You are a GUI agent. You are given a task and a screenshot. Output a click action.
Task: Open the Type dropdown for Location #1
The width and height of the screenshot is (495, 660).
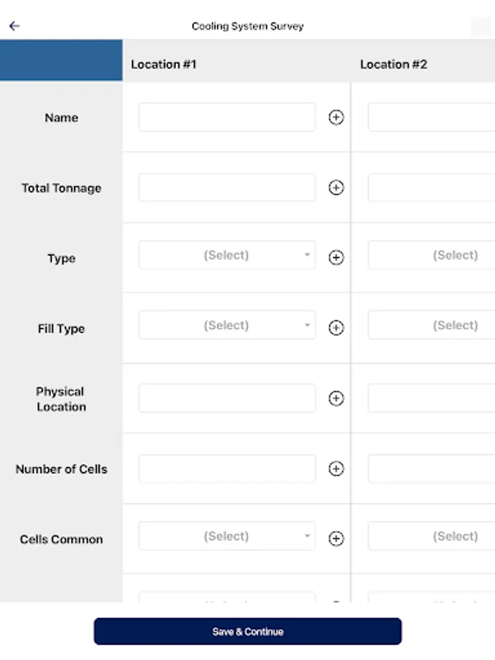click(227, 255)
